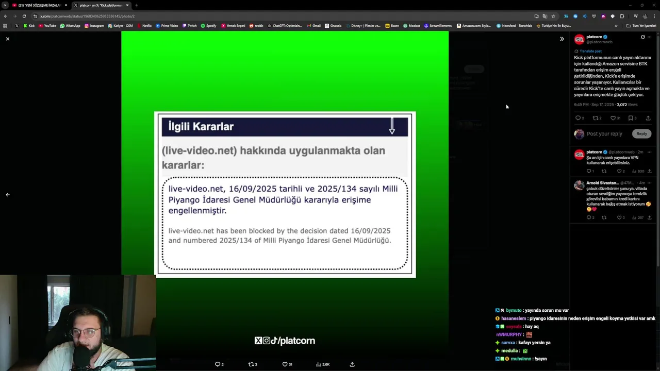Open the X bookmark icon in bookmarks bar
This screenshot has width=660, height=371.
[17, 25]
